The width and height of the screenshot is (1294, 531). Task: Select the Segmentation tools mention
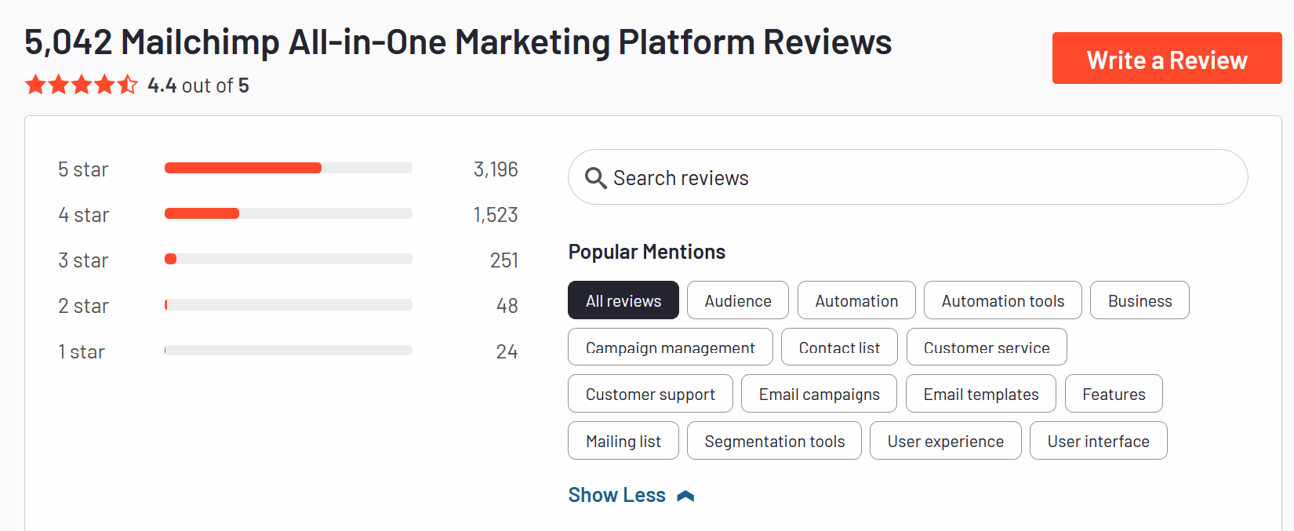click(x=773, y=440)
